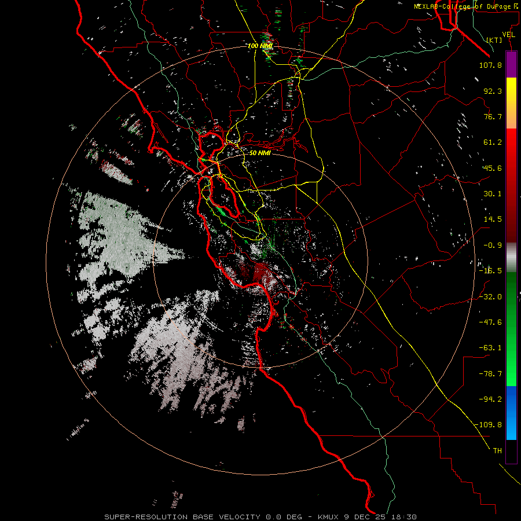The image size is (521, 521).
Task: Select the -47.6 scale value
Action: click(490, 322)
